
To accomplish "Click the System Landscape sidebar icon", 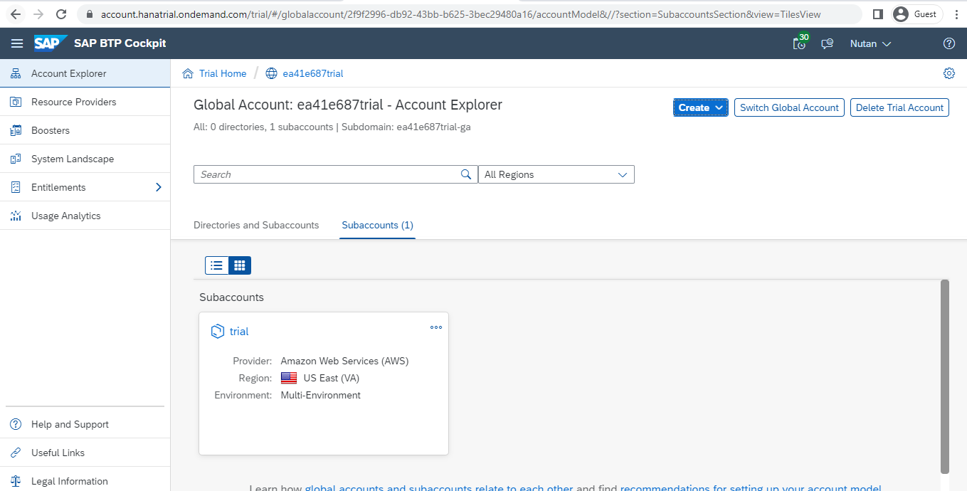I will [16, 159].
